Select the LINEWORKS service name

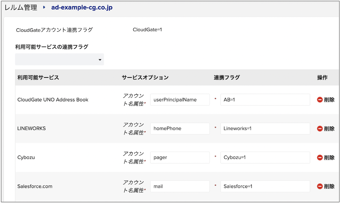click(31, 129)
